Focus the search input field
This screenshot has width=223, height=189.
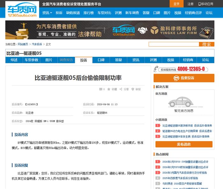coord(174,44)
